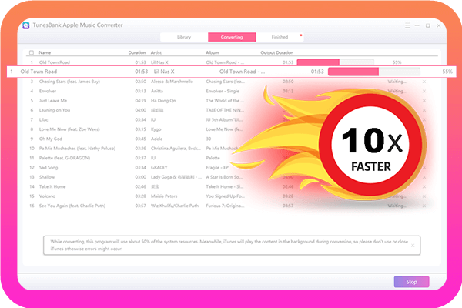Screen dimensions: 462x308
Task: Sort by the Album column header
Action: pyautogui.click(x=213, y=53)
